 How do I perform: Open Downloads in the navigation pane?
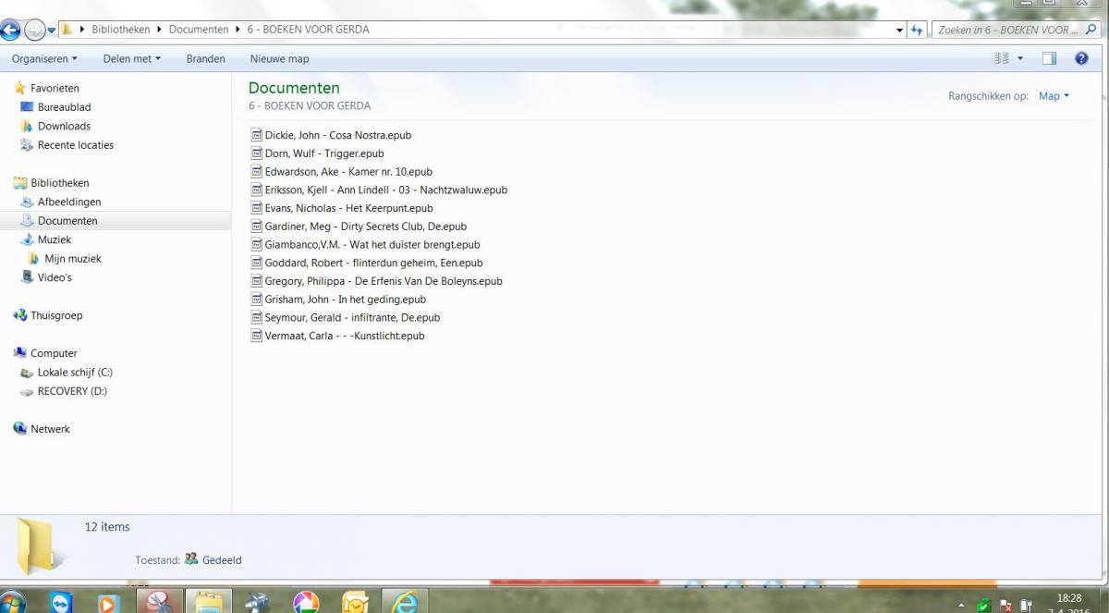point(64,126)
